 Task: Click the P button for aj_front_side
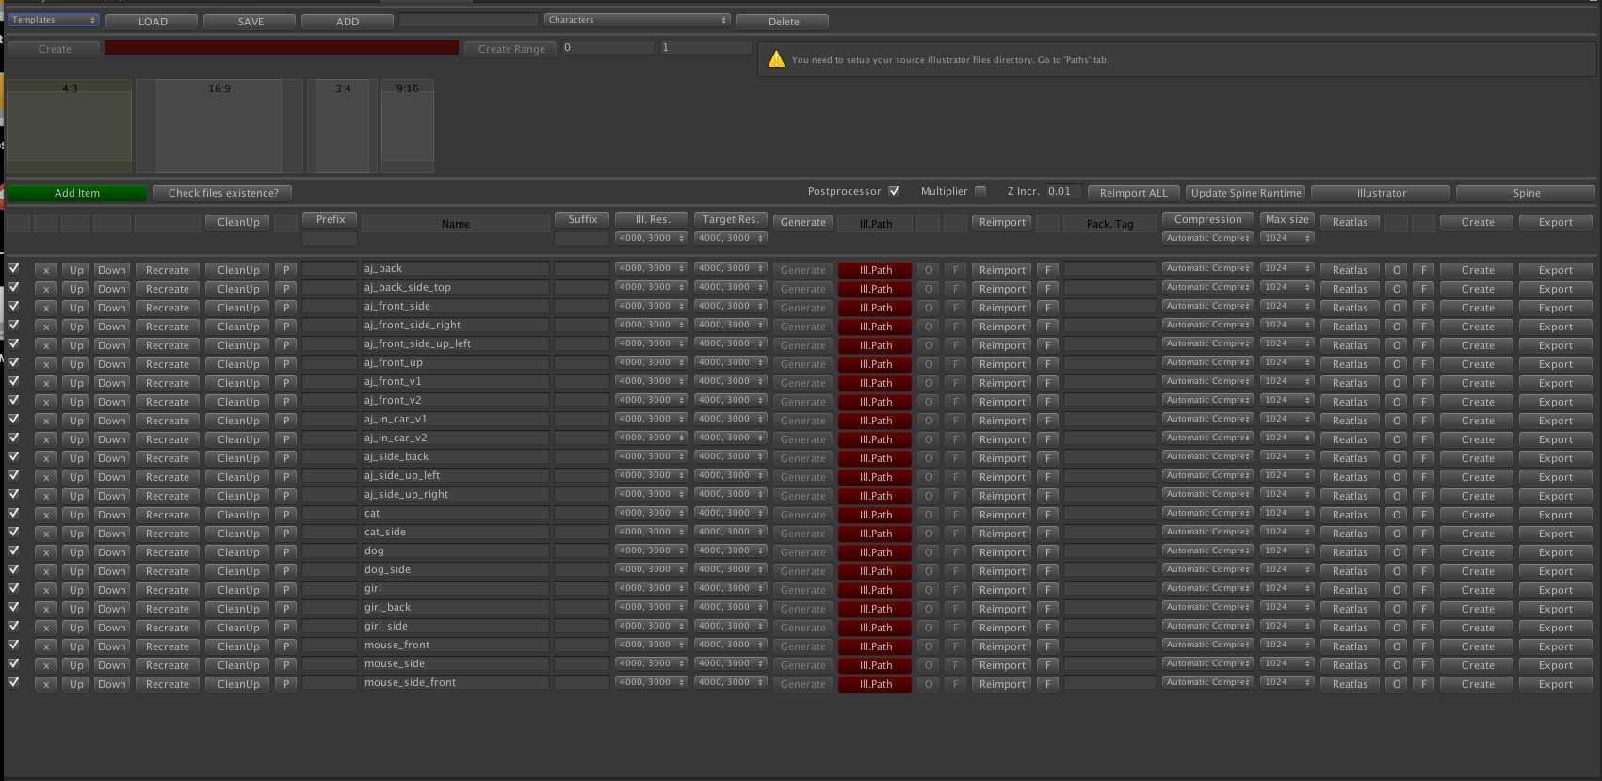286,308
